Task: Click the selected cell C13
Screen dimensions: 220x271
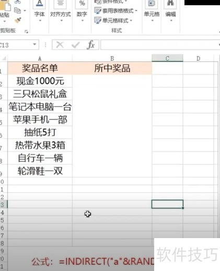Action: pyautogui.click(x=167, y=204)
